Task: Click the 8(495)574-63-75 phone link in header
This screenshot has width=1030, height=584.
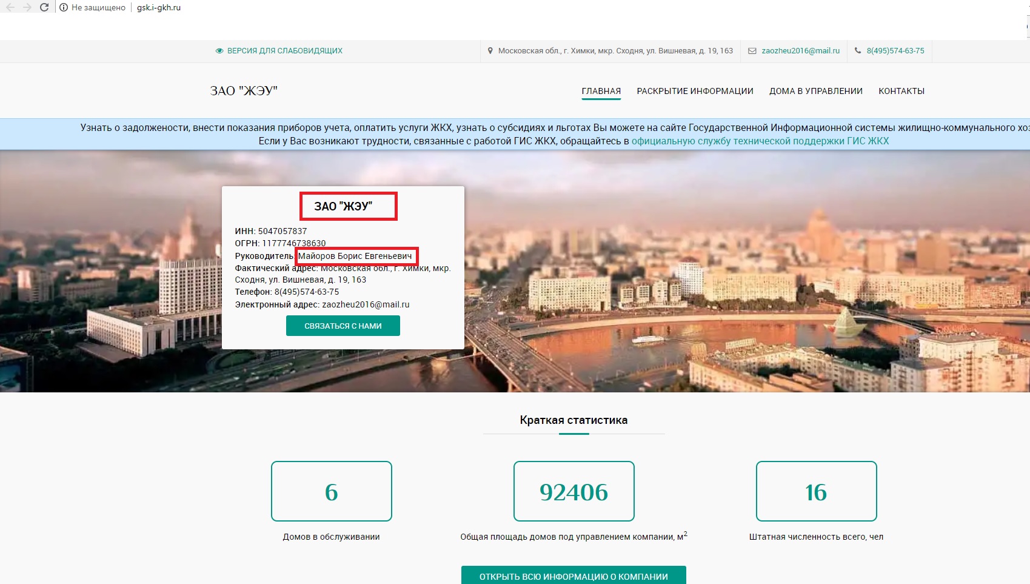Action: 895,51
